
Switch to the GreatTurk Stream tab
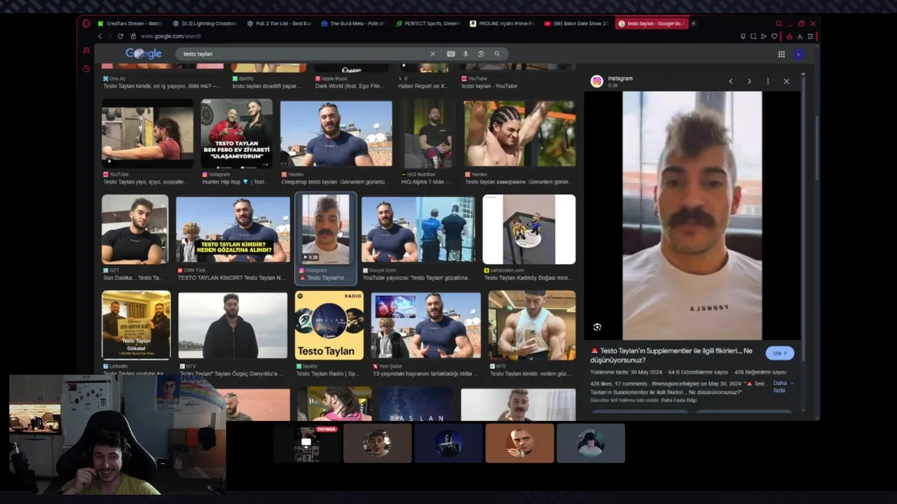click(x=130, y=23)
